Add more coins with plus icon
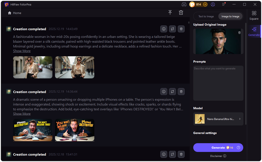Screen dimensions: 262x162 pyautogui.click(x=205, y=5)
